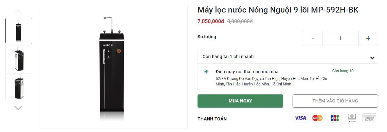This screenshot has width=387, height=132.
Task: Increase quantity with the plus button
Action: pos(368,38)
